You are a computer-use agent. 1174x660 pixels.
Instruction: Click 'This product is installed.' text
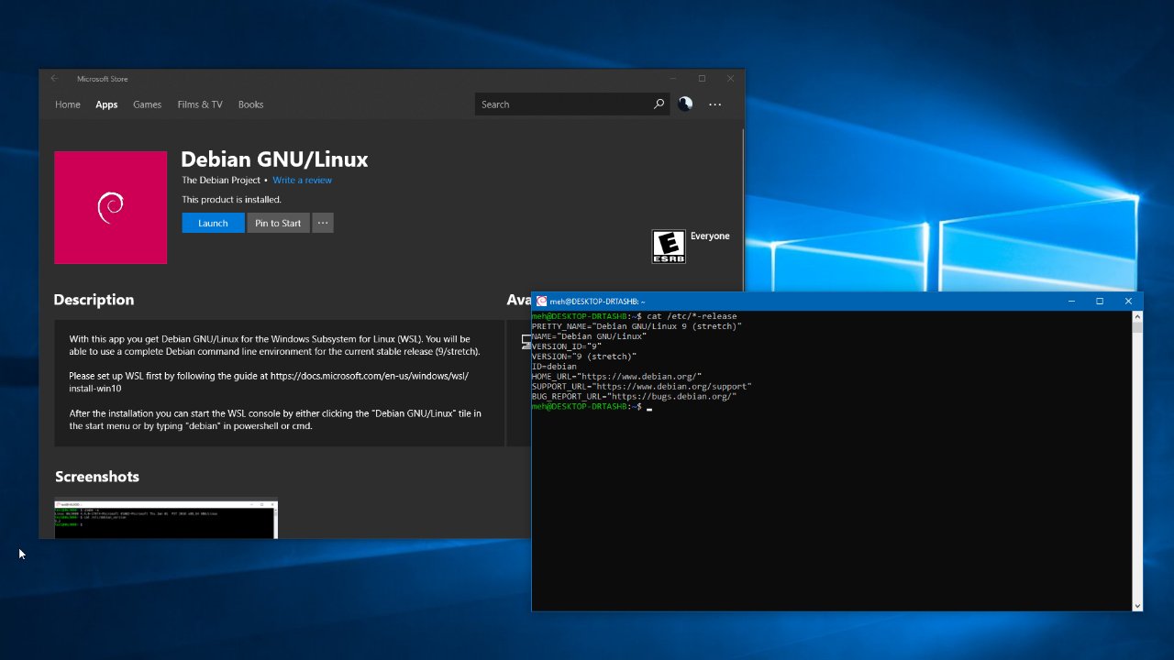(231, 200)
